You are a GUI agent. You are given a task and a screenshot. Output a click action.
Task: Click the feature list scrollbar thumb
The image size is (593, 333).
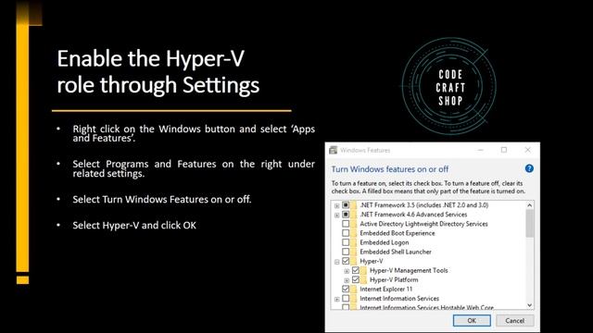(x=529, y=224)
